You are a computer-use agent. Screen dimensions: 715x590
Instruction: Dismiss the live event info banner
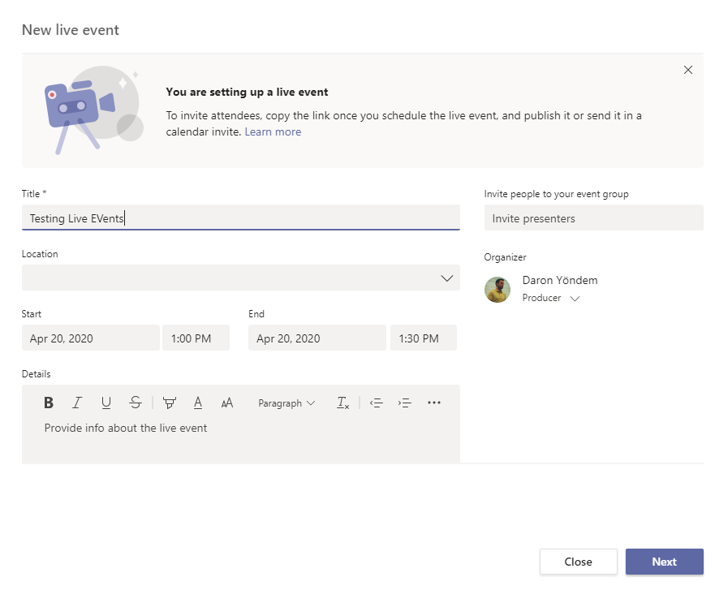688,70
